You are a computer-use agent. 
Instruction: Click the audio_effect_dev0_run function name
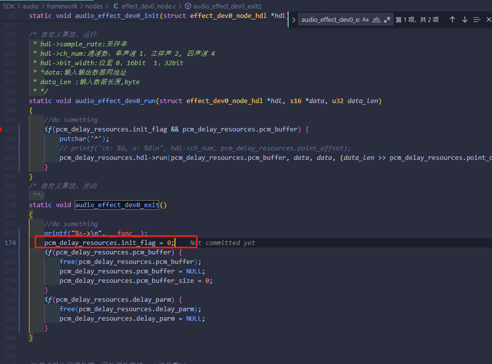click(x=115, y=101)
